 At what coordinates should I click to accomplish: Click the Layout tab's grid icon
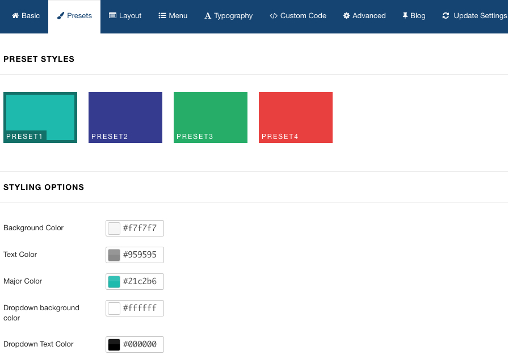tap(112, 16)
